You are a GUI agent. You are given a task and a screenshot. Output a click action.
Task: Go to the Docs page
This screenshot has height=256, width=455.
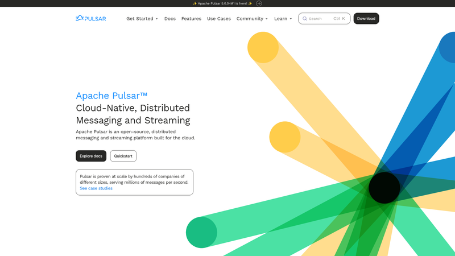click(x=169, y=19)
